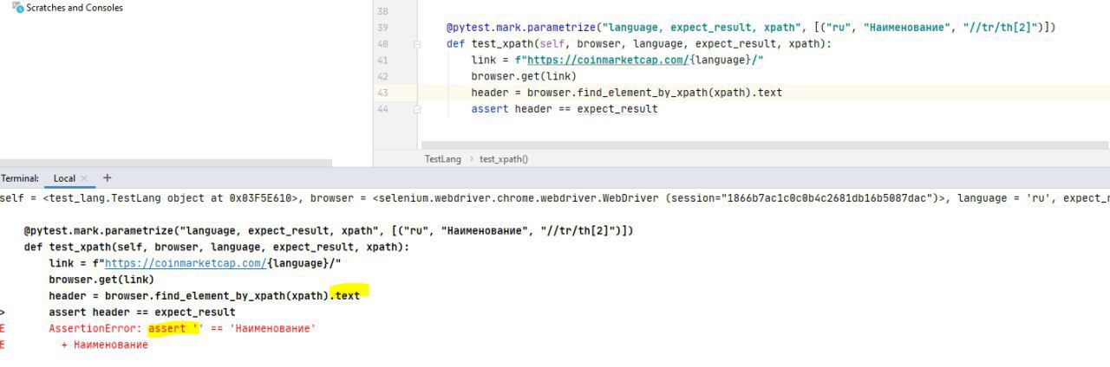Click line number 39 in the gutter
This screenshot has height=367, width=1110.
pos(383,27)
